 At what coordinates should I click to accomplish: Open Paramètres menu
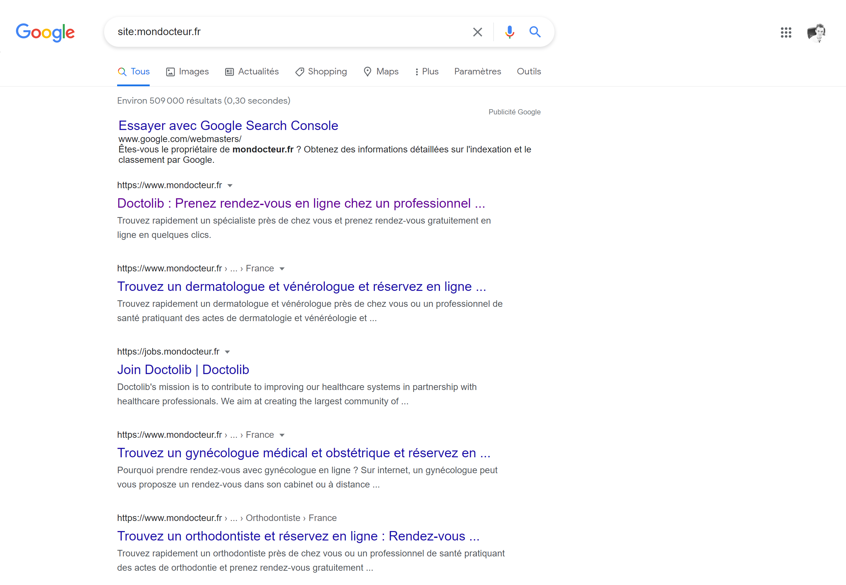tap(477, 71)
